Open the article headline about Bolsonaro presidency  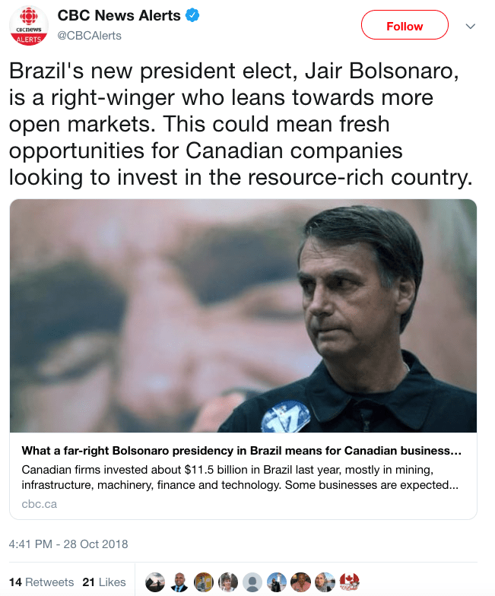(242, 451)
